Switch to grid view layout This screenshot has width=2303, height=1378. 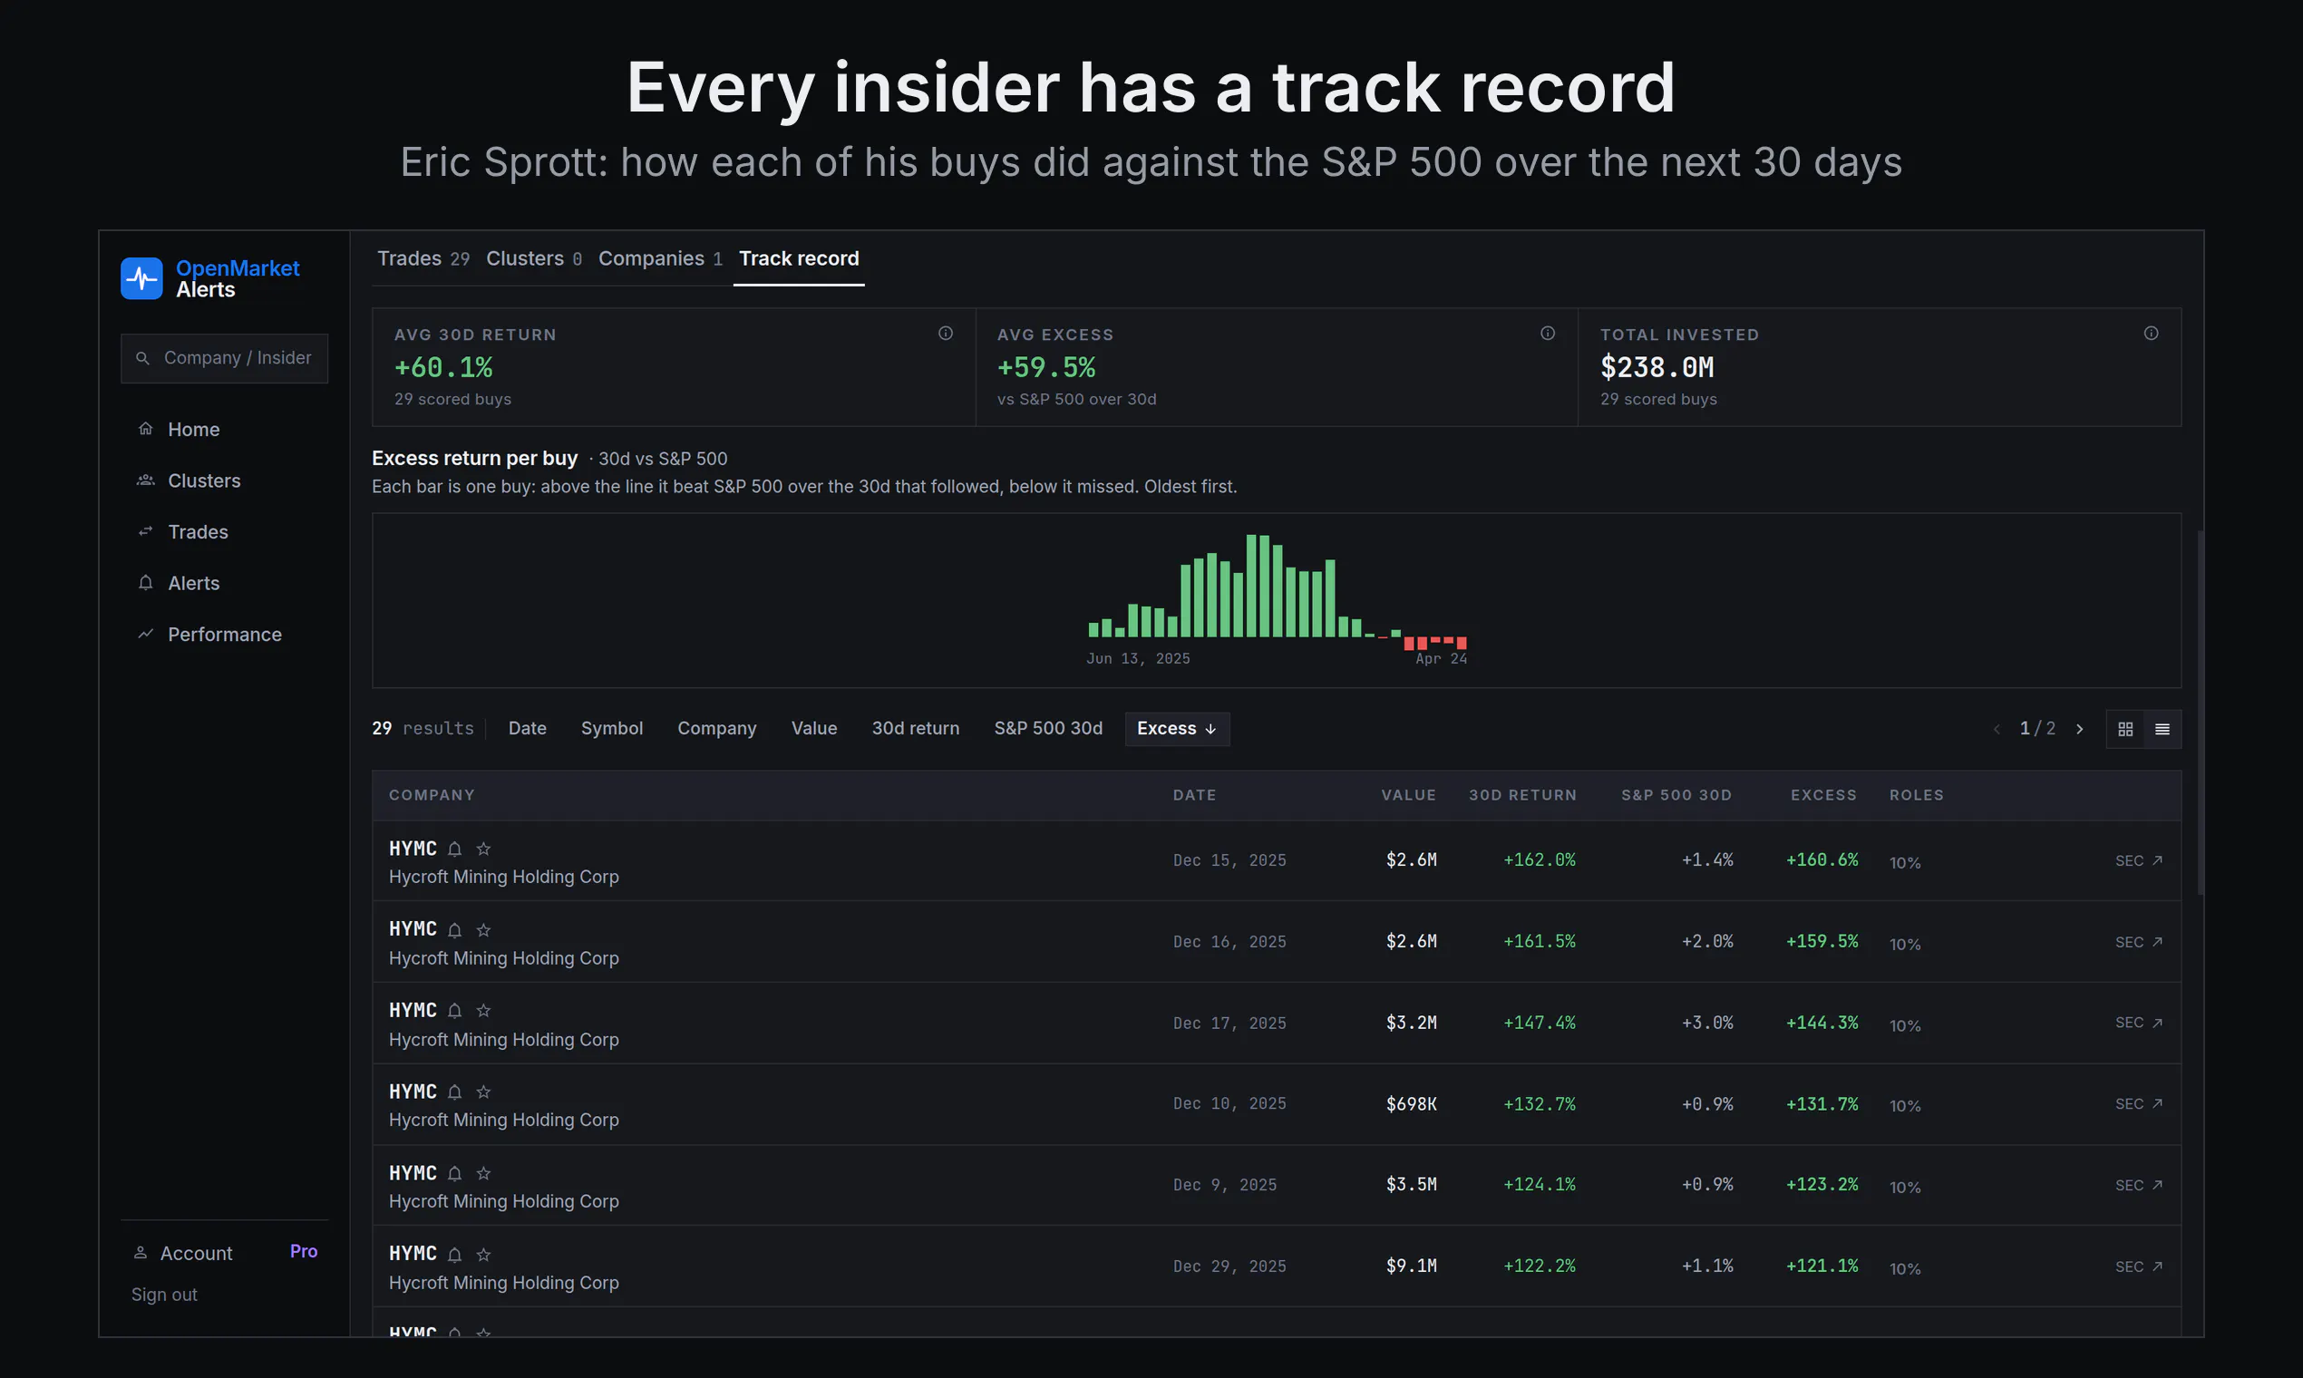(2125, 730)
